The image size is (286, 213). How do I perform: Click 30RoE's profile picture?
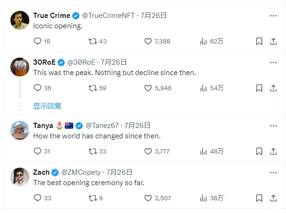[20, 67]
